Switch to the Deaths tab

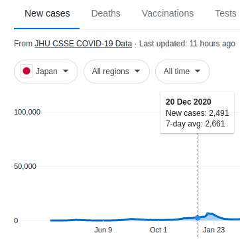coord(106,13)
